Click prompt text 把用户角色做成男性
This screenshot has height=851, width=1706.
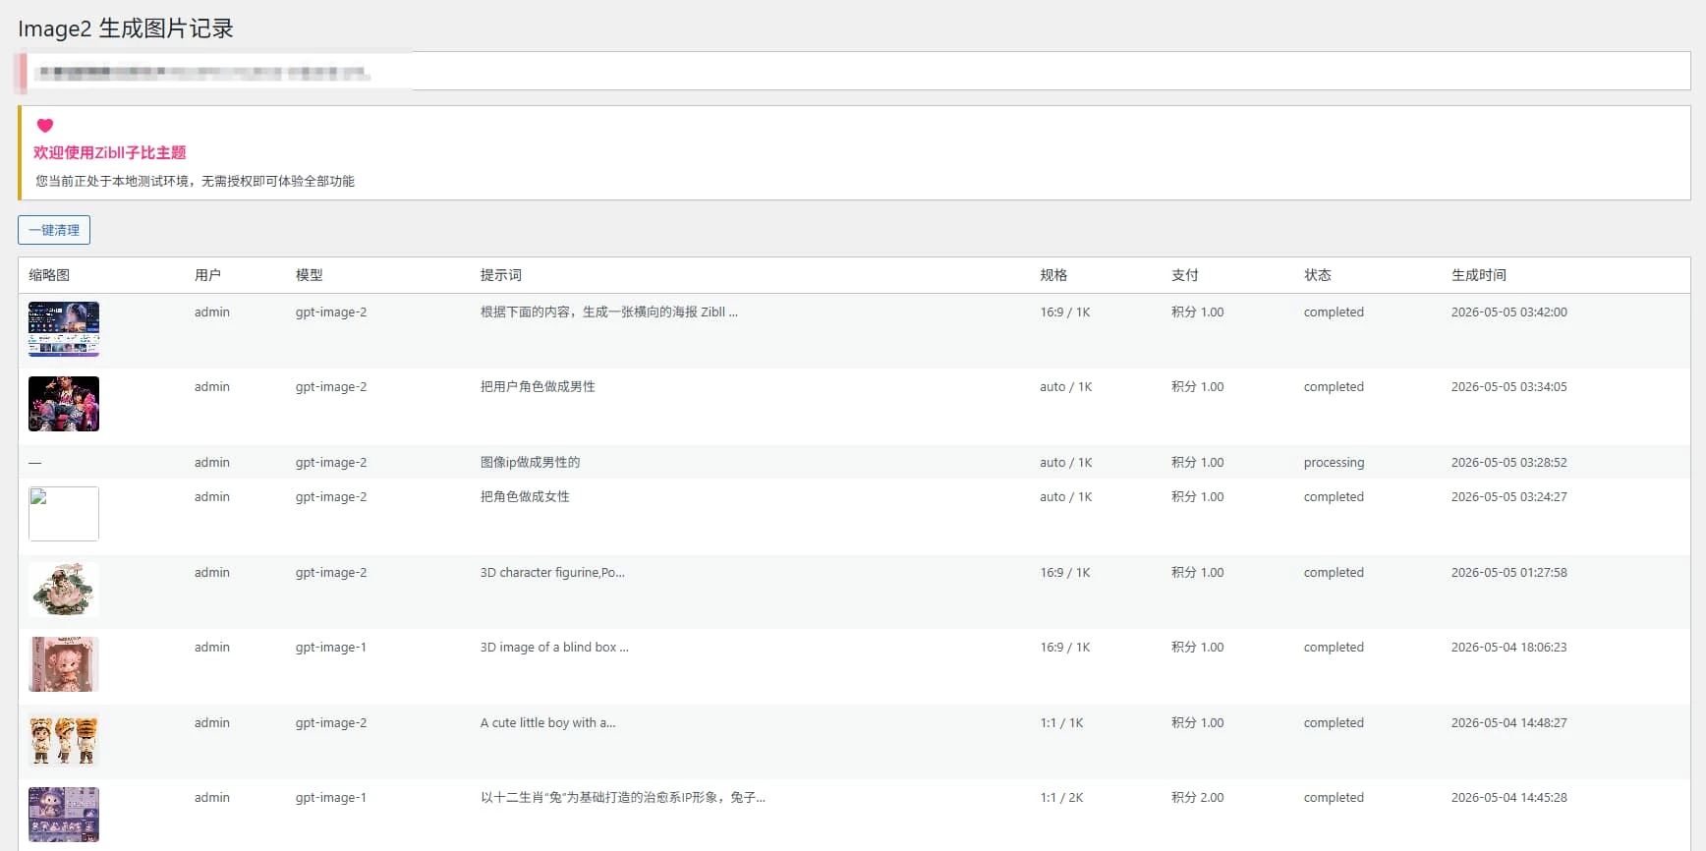pos(538,386)
